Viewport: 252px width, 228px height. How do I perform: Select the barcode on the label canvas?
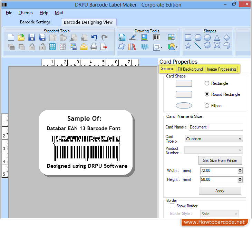86,148
